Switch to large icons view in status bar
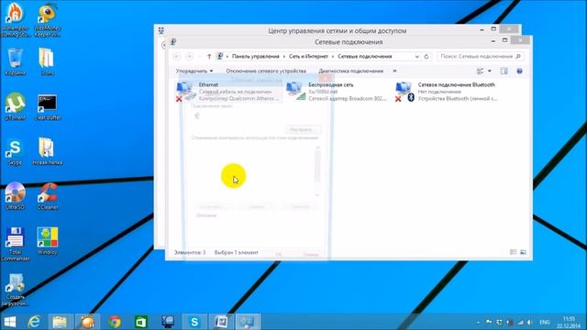This screenshot has width=587, height=330. pos(523,252)
